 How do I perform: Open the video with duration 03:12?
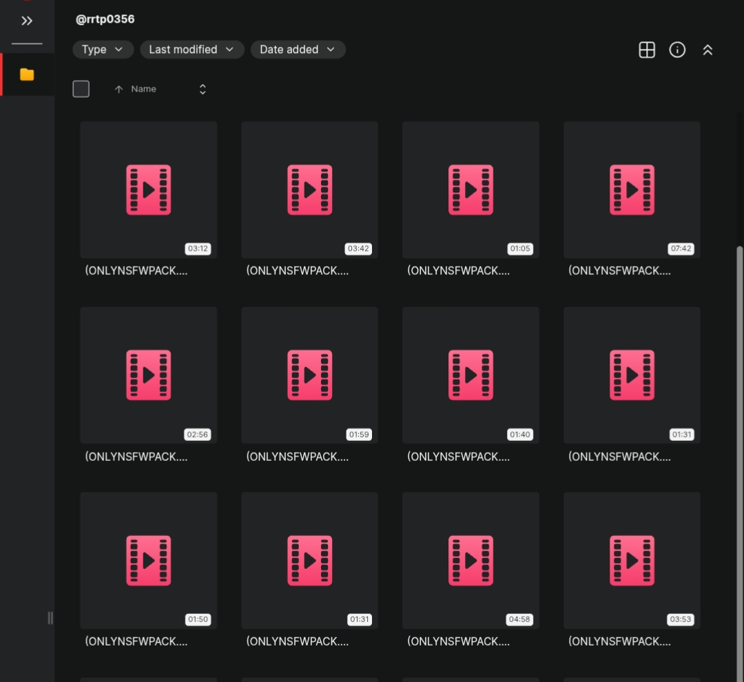[x=149, y=190]
